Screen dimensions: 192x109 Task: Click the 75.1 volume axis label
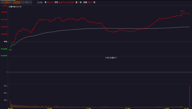5,86
